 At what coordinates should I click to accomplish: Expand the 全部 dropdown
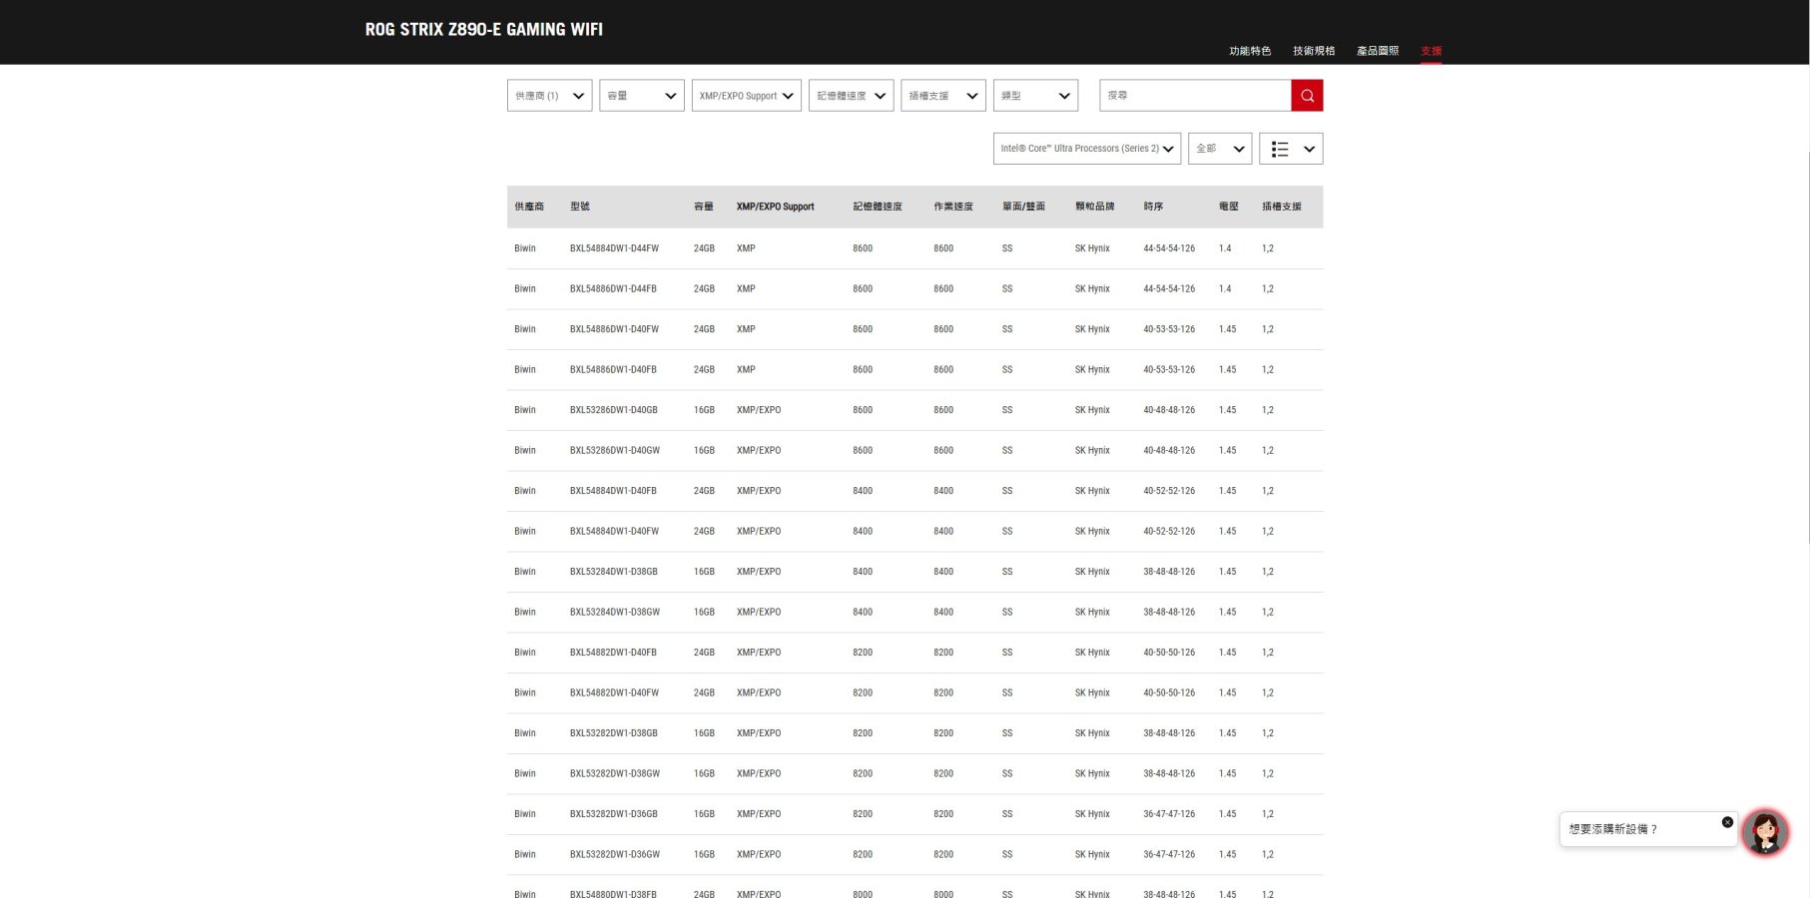pos(1220,149)
